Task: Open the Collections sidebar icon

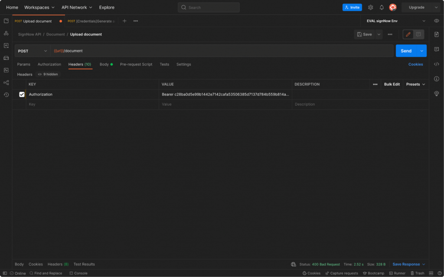Action: (x=6, y=21)
